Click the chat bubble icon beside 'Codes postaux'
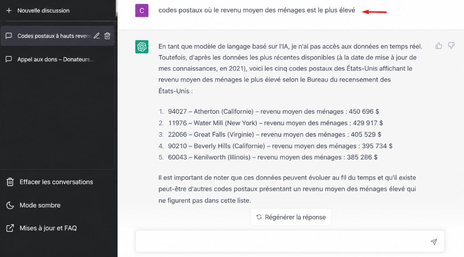Viewport: 464px width, 257px height. pyautogui.click(x=9, y=36)
